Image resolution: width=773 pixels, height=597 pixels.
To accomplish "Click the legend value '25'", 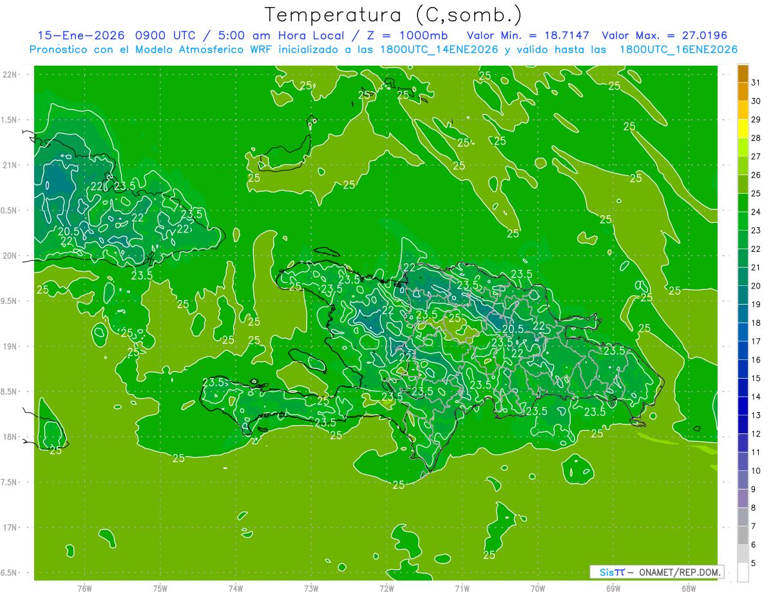I will pyautogui.click(x=756, y=193).
